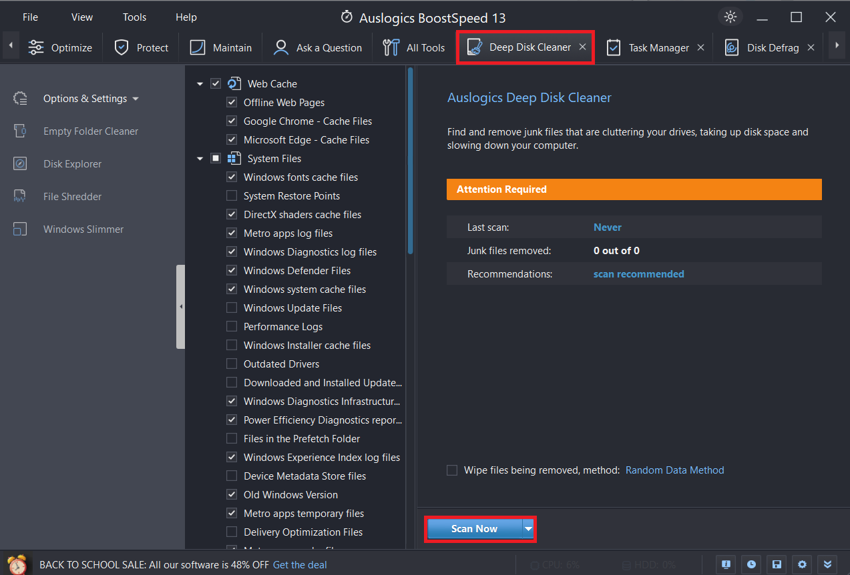This screenshot has height=575, width=850.
Task: Enable System Restore Points checkbox
Action: point(232,195)
